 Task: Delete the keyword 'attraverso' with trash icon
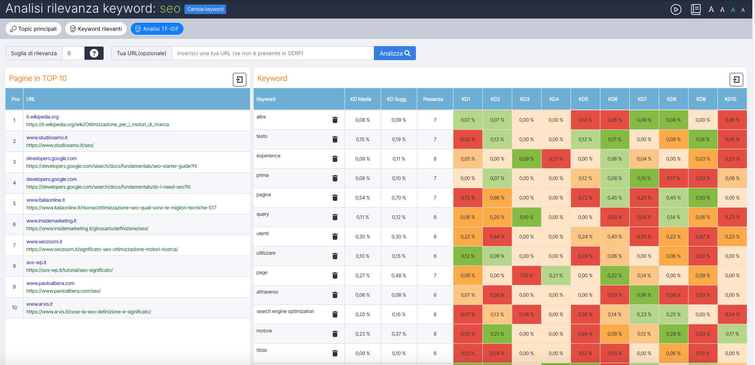pyautogui.click(x=335, y=295)
